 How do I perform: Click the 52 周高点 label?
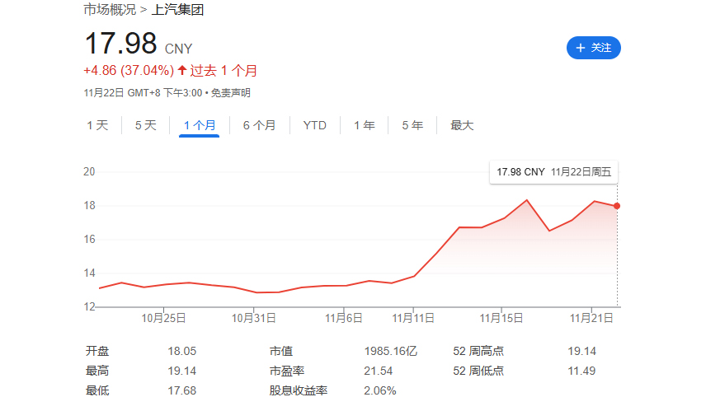click(x=478, y=351)
